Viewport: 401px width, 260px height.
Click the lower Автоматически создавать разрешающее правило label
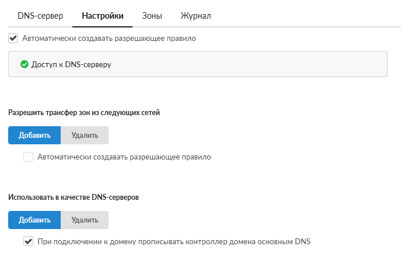tap(124, 157)
